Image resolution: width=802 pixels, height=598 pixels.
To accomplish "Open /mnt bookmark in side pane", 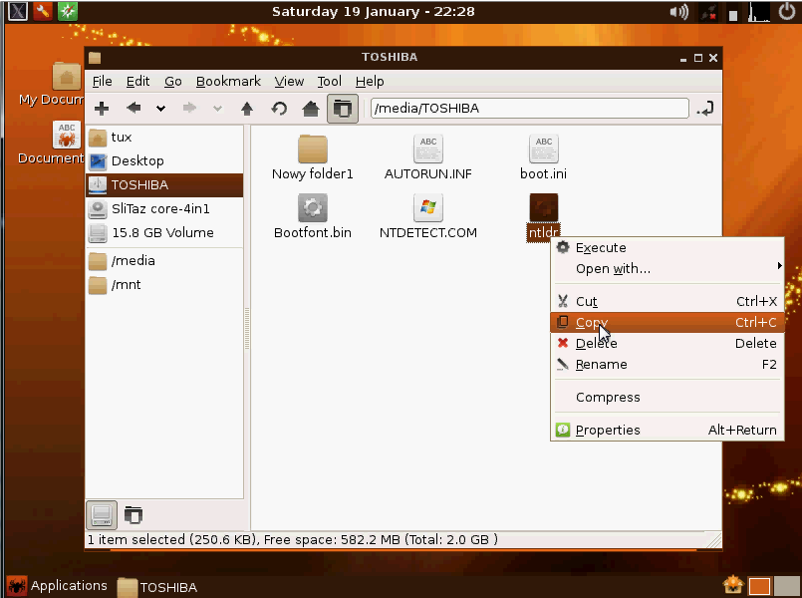I will tap(164, 285).
